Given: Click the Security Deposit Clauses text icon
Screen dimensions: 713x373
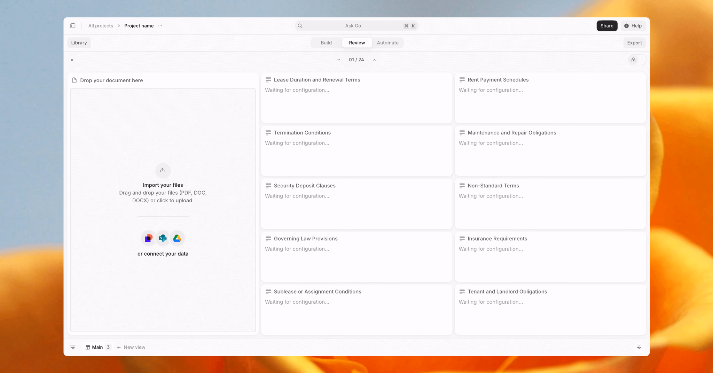Looking at the screenshot, I should 268,186.
